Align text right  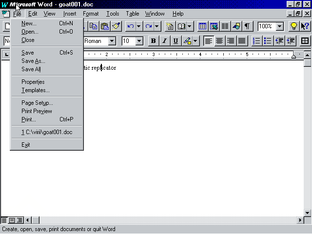231,41
